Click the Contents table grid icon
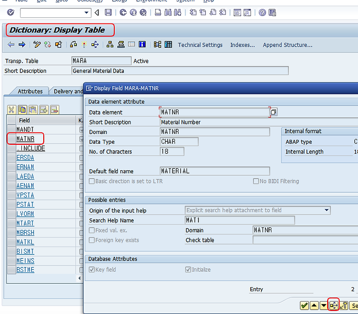Screen dimensions: 358x314 tap(168, 44)
